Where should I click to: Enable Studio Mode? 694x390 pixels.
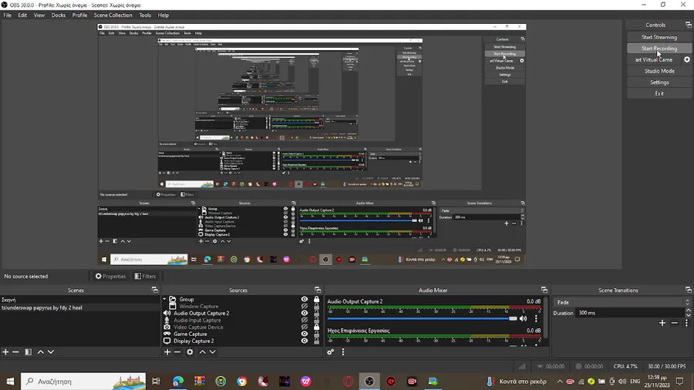[659, 71]
